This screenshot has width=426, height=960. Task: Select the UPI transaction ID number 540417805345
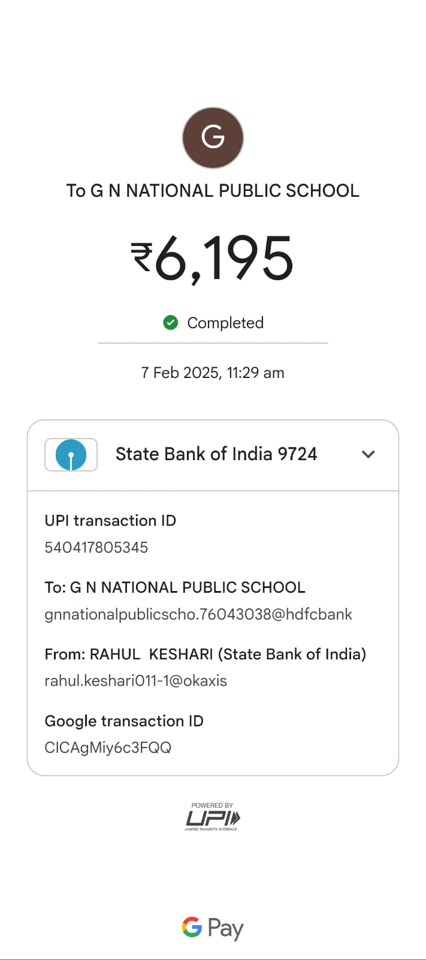click(x=96, y=547)
